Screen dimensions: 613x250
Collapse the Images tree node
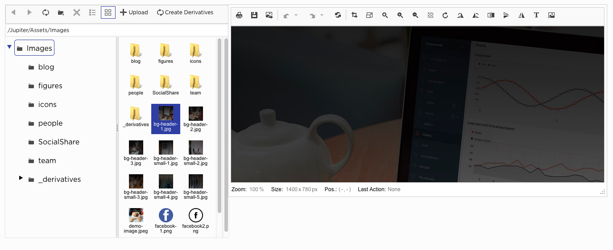pos(9,47)
